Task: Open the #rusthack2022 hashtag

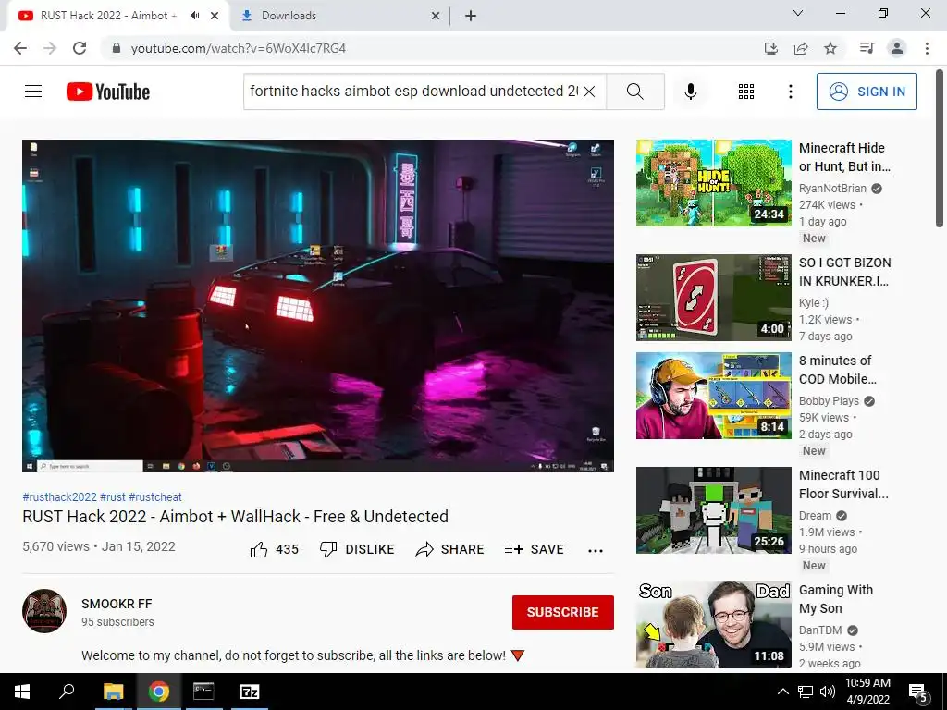Action: coord(59,496)
